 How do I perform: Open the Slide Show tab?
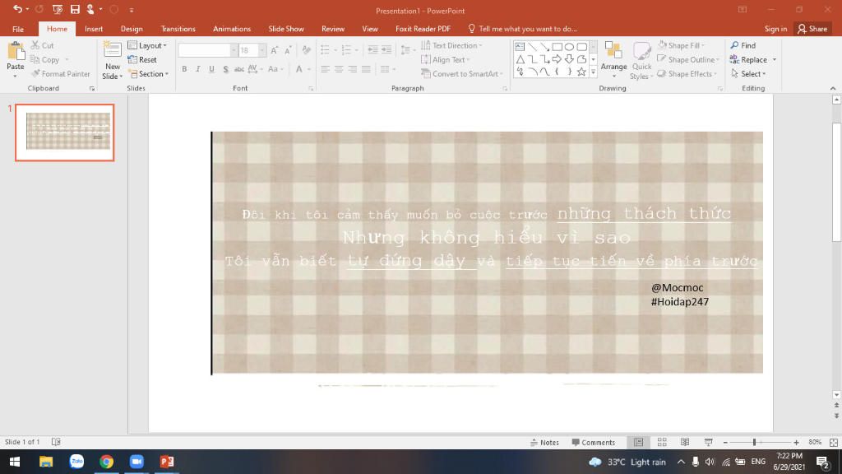(x=285, y=29)
